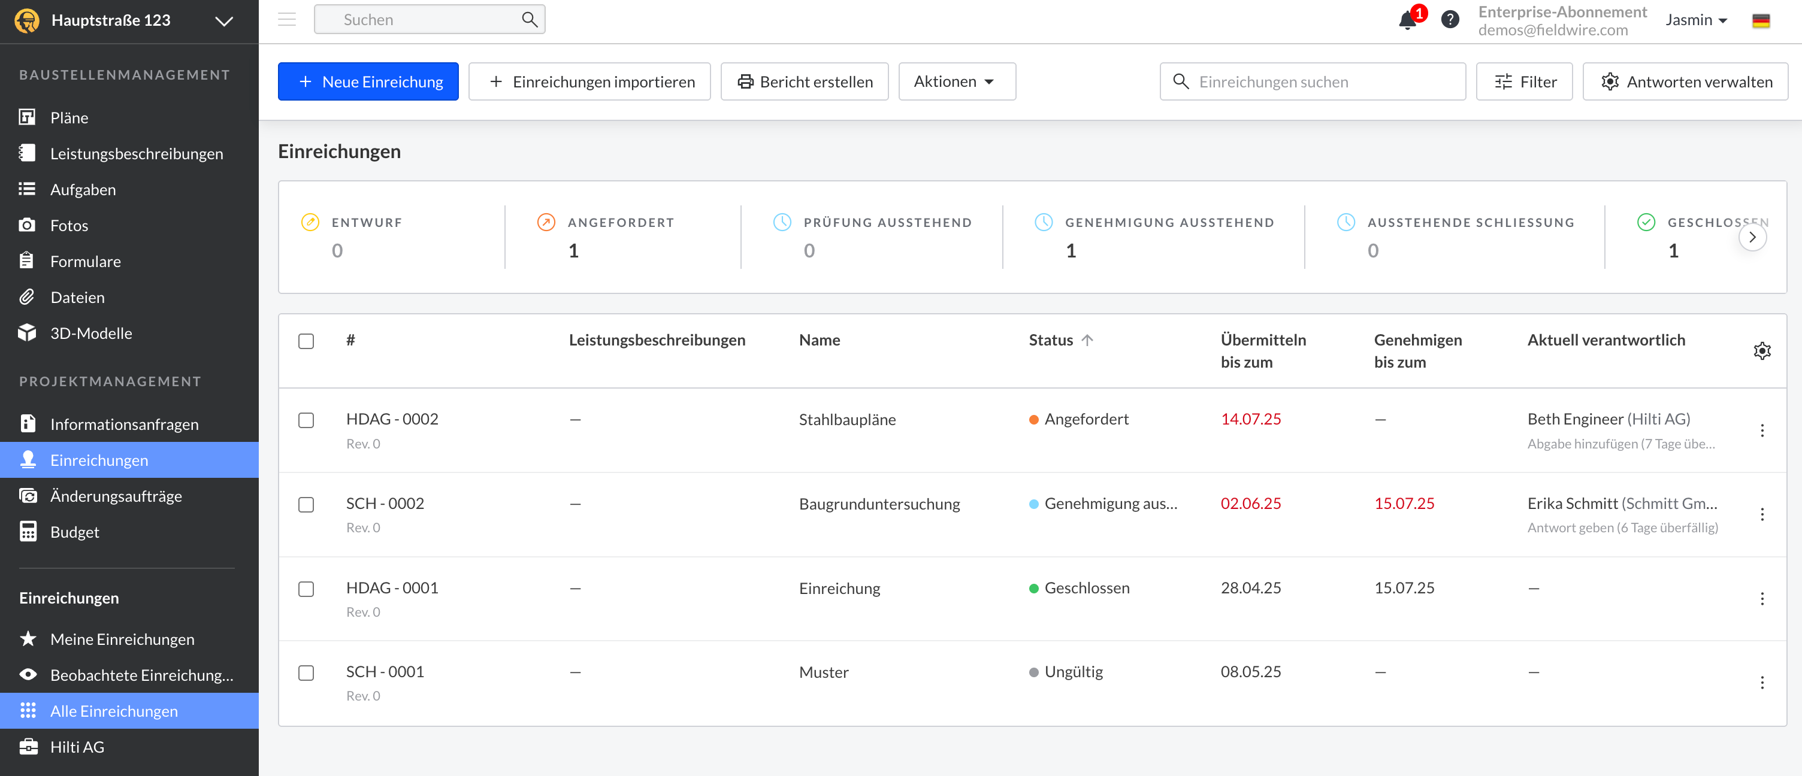The image size is (1802, 776).
Task: Go to Formulare section
Action: coord(129,262)
